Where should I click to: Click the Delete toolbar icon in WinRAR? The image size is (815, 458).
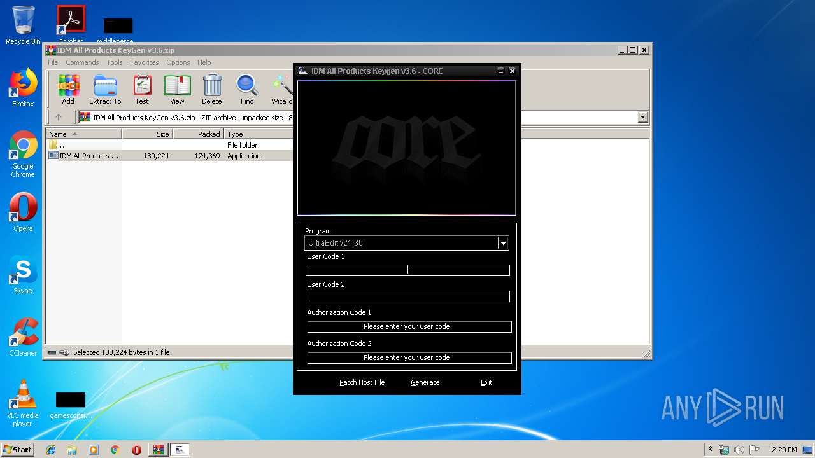point(212,90)
